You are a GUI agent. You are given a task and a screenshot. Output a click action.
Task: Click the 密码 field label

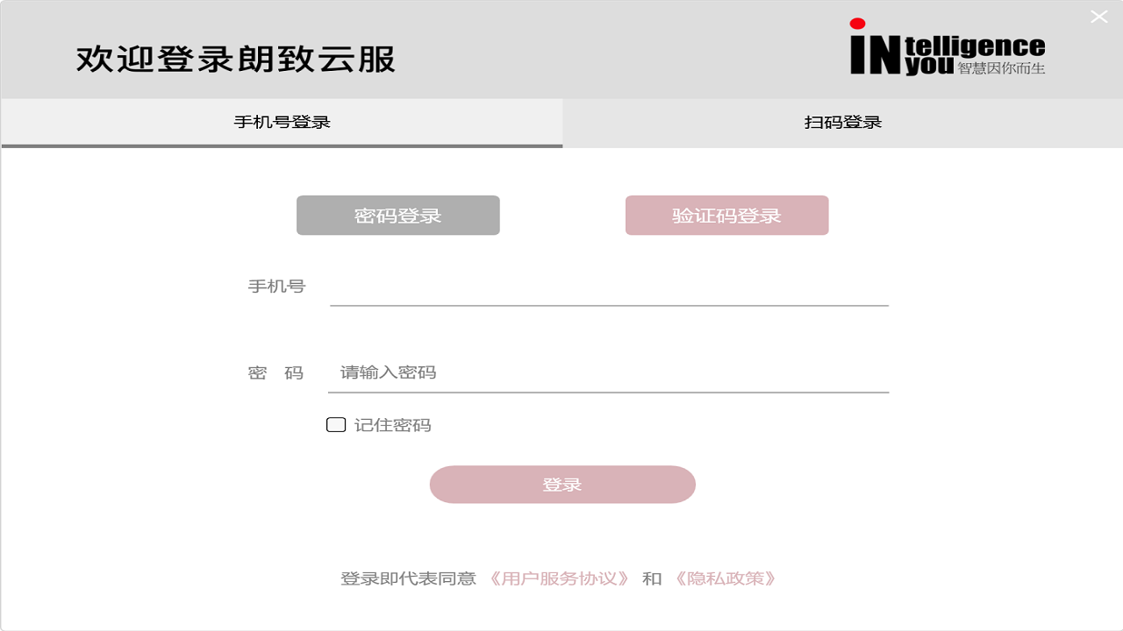pos(275,372)
